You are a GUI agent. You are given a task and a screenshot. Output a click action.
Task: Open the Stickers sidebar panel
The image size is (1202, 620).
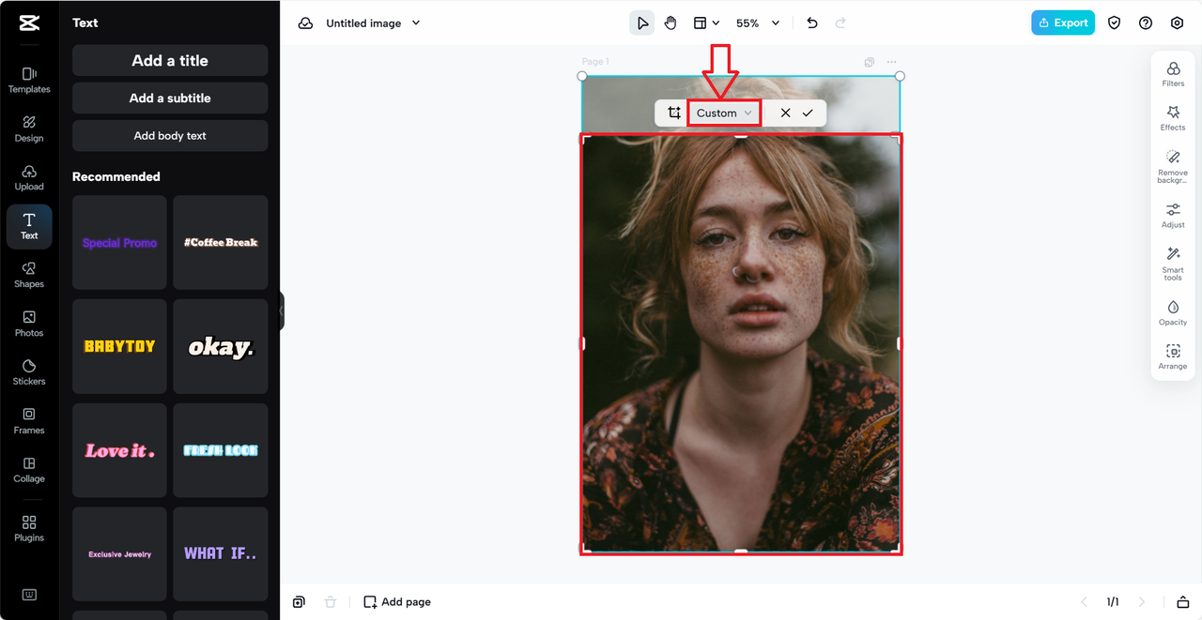pyautogui.click(x=29, y=372)
